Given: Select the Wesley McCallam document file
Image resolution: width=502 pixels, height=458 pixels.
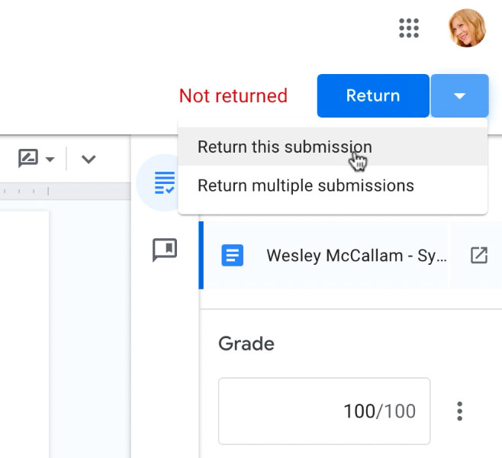Looking at the screenshot, I should click(x=325, y=255).
